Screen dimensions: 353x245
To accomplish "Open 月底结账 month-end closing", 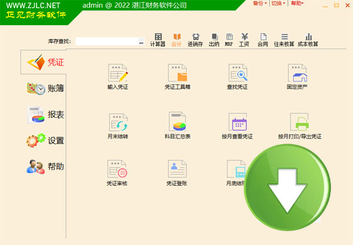I will pos(236,173).
